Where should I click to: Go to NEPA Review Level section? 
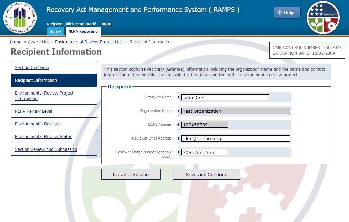[33, 111]
